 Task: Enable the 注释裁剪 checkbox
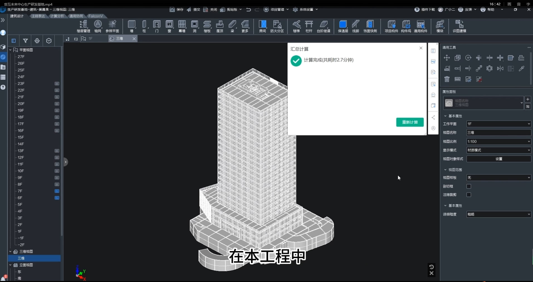point(468,195)
